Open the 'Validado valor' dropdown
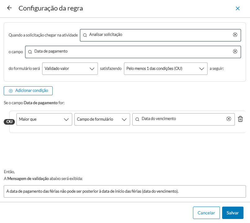The image size is (250, 223). [70, 68]
